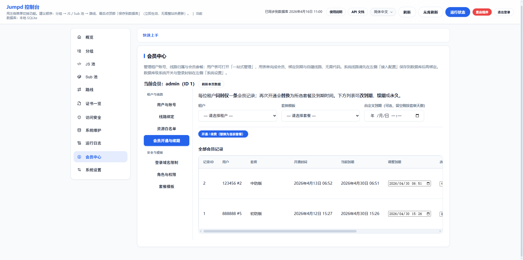Click the Sub pool cube icon
The image size is (523, 260).
pos(79,77)
